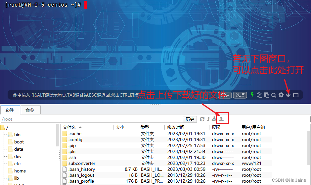
Task: Go up to parent directory
Action: 208,119
